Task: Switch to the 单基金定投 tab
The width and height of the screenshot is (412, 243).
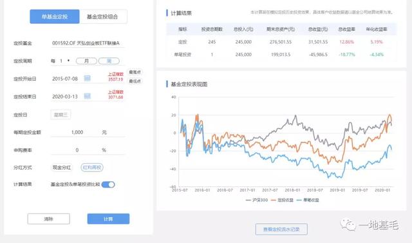Action: (x=55, y=17)
